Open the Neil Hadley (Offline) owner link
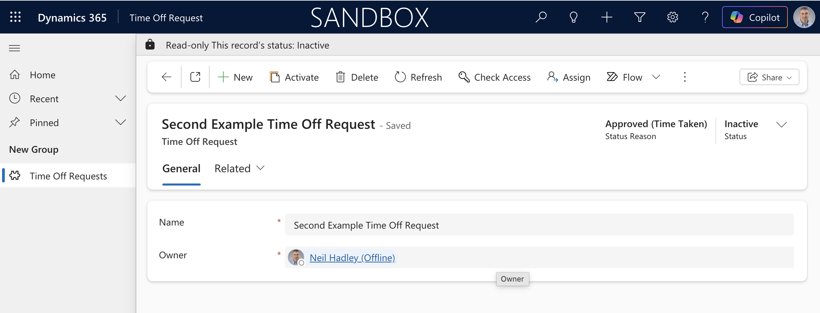The width and height of the screenshot is (820, 313). tap(352, 257)
